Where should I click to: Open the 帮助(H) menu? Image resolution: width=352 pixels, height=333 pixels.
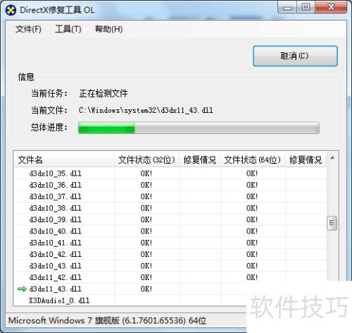108,29
